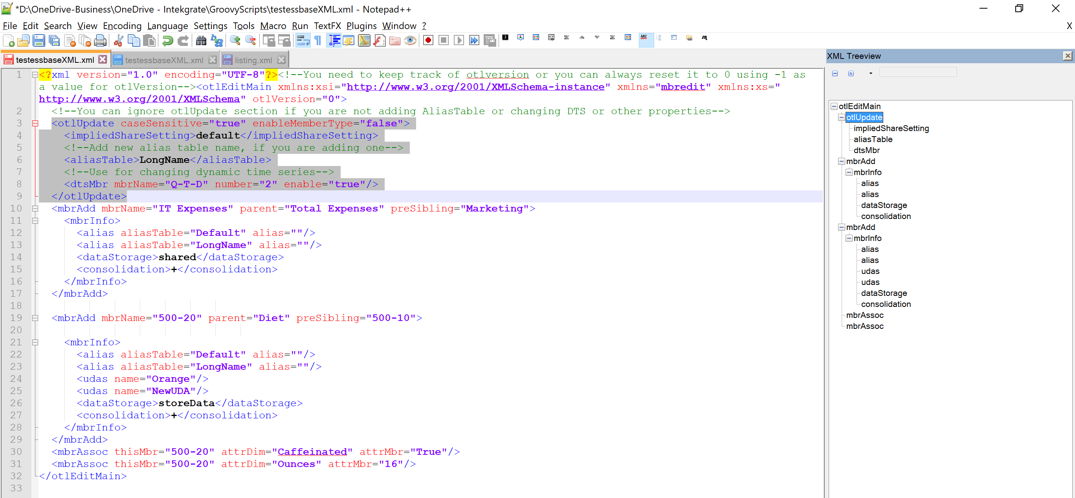Click the Save file icon
Screen dimensions: 1075x498
(x=39, y=40)
